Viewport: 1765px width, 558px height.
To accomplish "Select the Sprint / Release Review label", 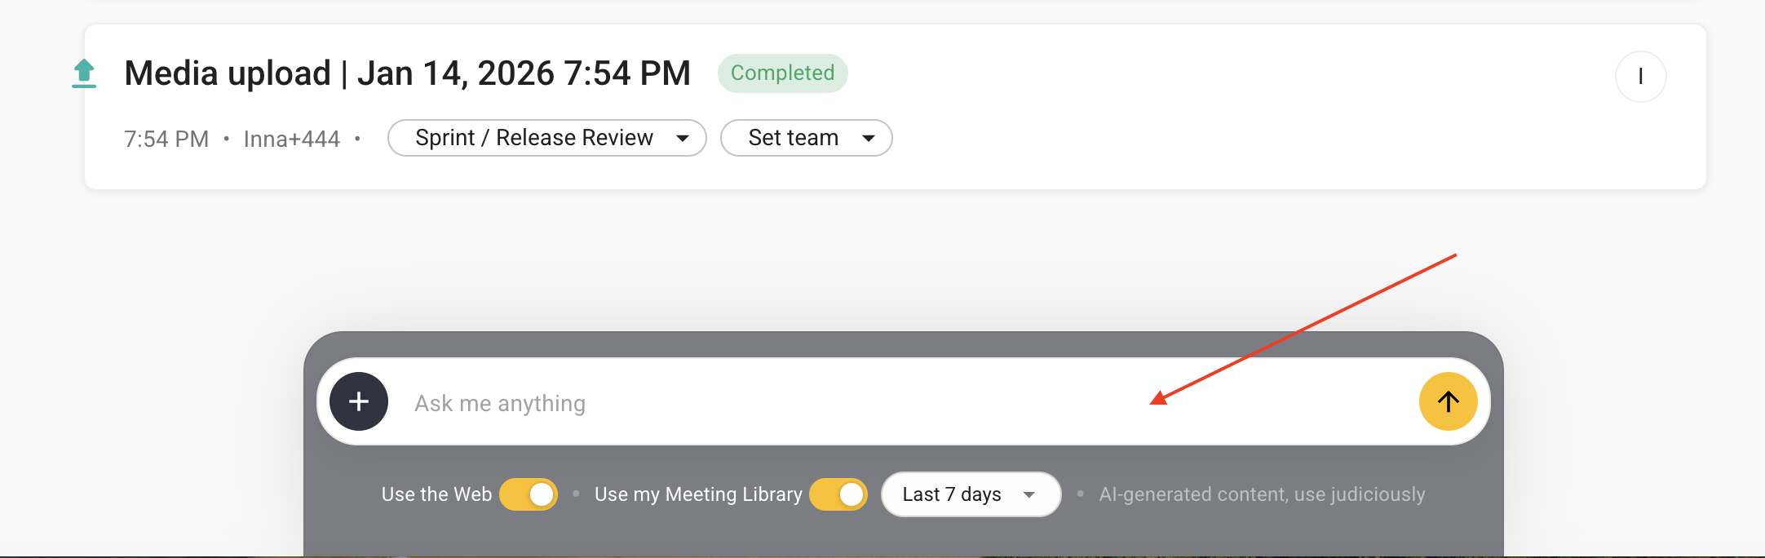I will pos(533,138).
